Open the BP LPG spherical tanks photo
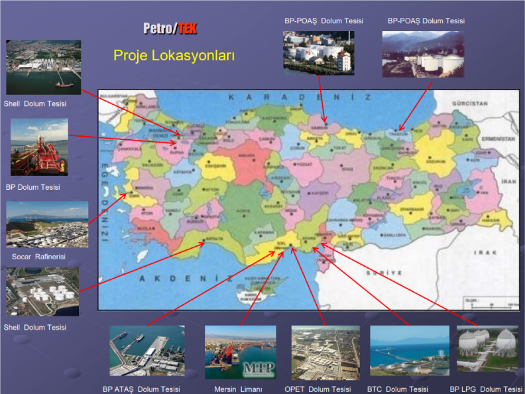This screenshot has height=394, width=525. pos(487,349)
